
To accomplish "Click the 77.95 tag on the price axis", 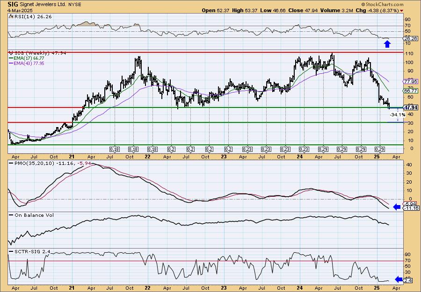I will tap(411, 81).
